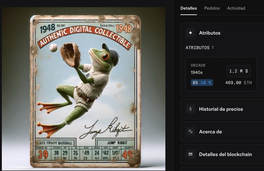Click the notes icon beside Acerca de
Image resolution: width=264 pixels, height=171 pixels.
click(190, 132)
